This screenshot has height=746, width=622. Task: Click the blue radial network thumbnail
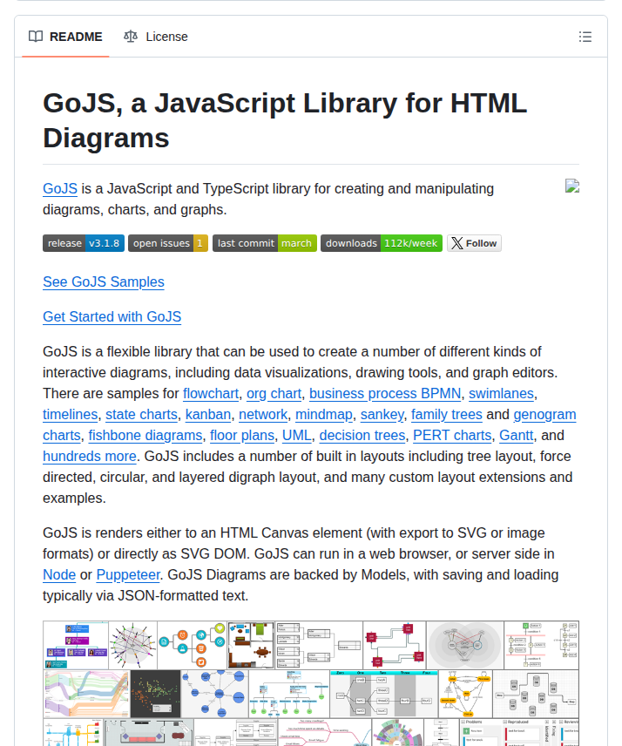215,694
